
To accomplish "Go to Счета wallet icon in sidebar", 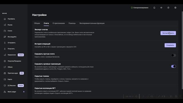I will pyautogui.click(x=5, y=31).
